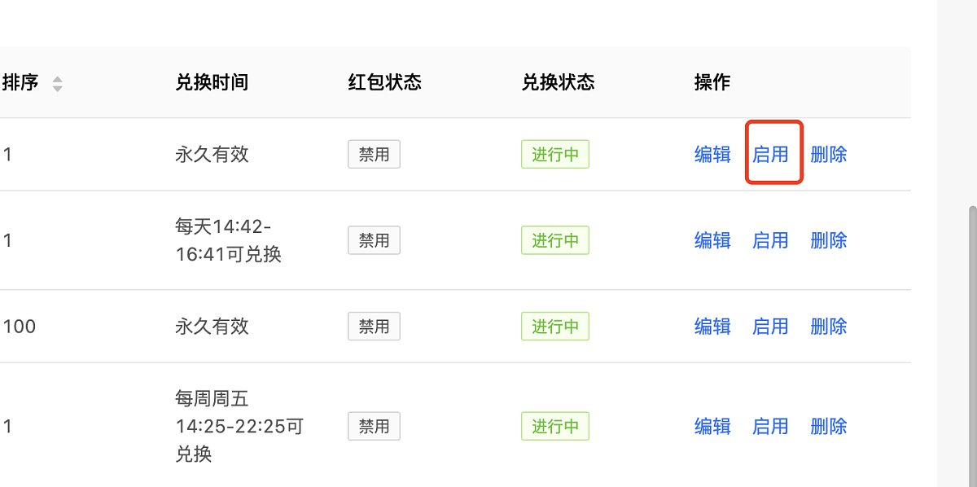The width and height of the screenshot is (977, 487).
Task: Enable the first row via highlighted 启用
Action: [770, 154]
